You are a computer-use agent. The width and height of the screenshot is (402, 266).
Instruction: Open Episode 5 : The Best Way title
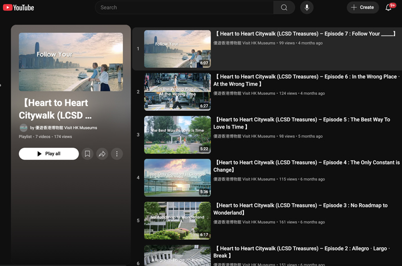302,123
